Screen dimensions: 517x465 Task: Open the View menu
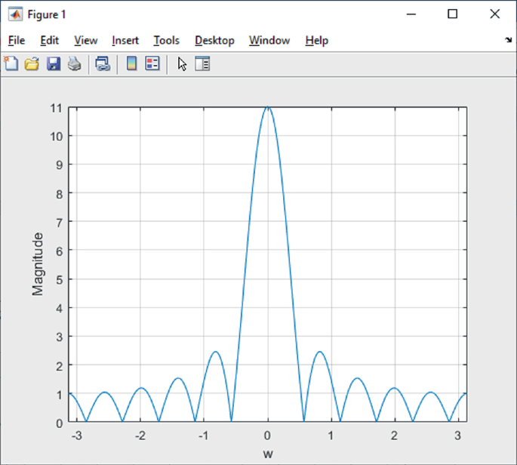tap(86, 40)
